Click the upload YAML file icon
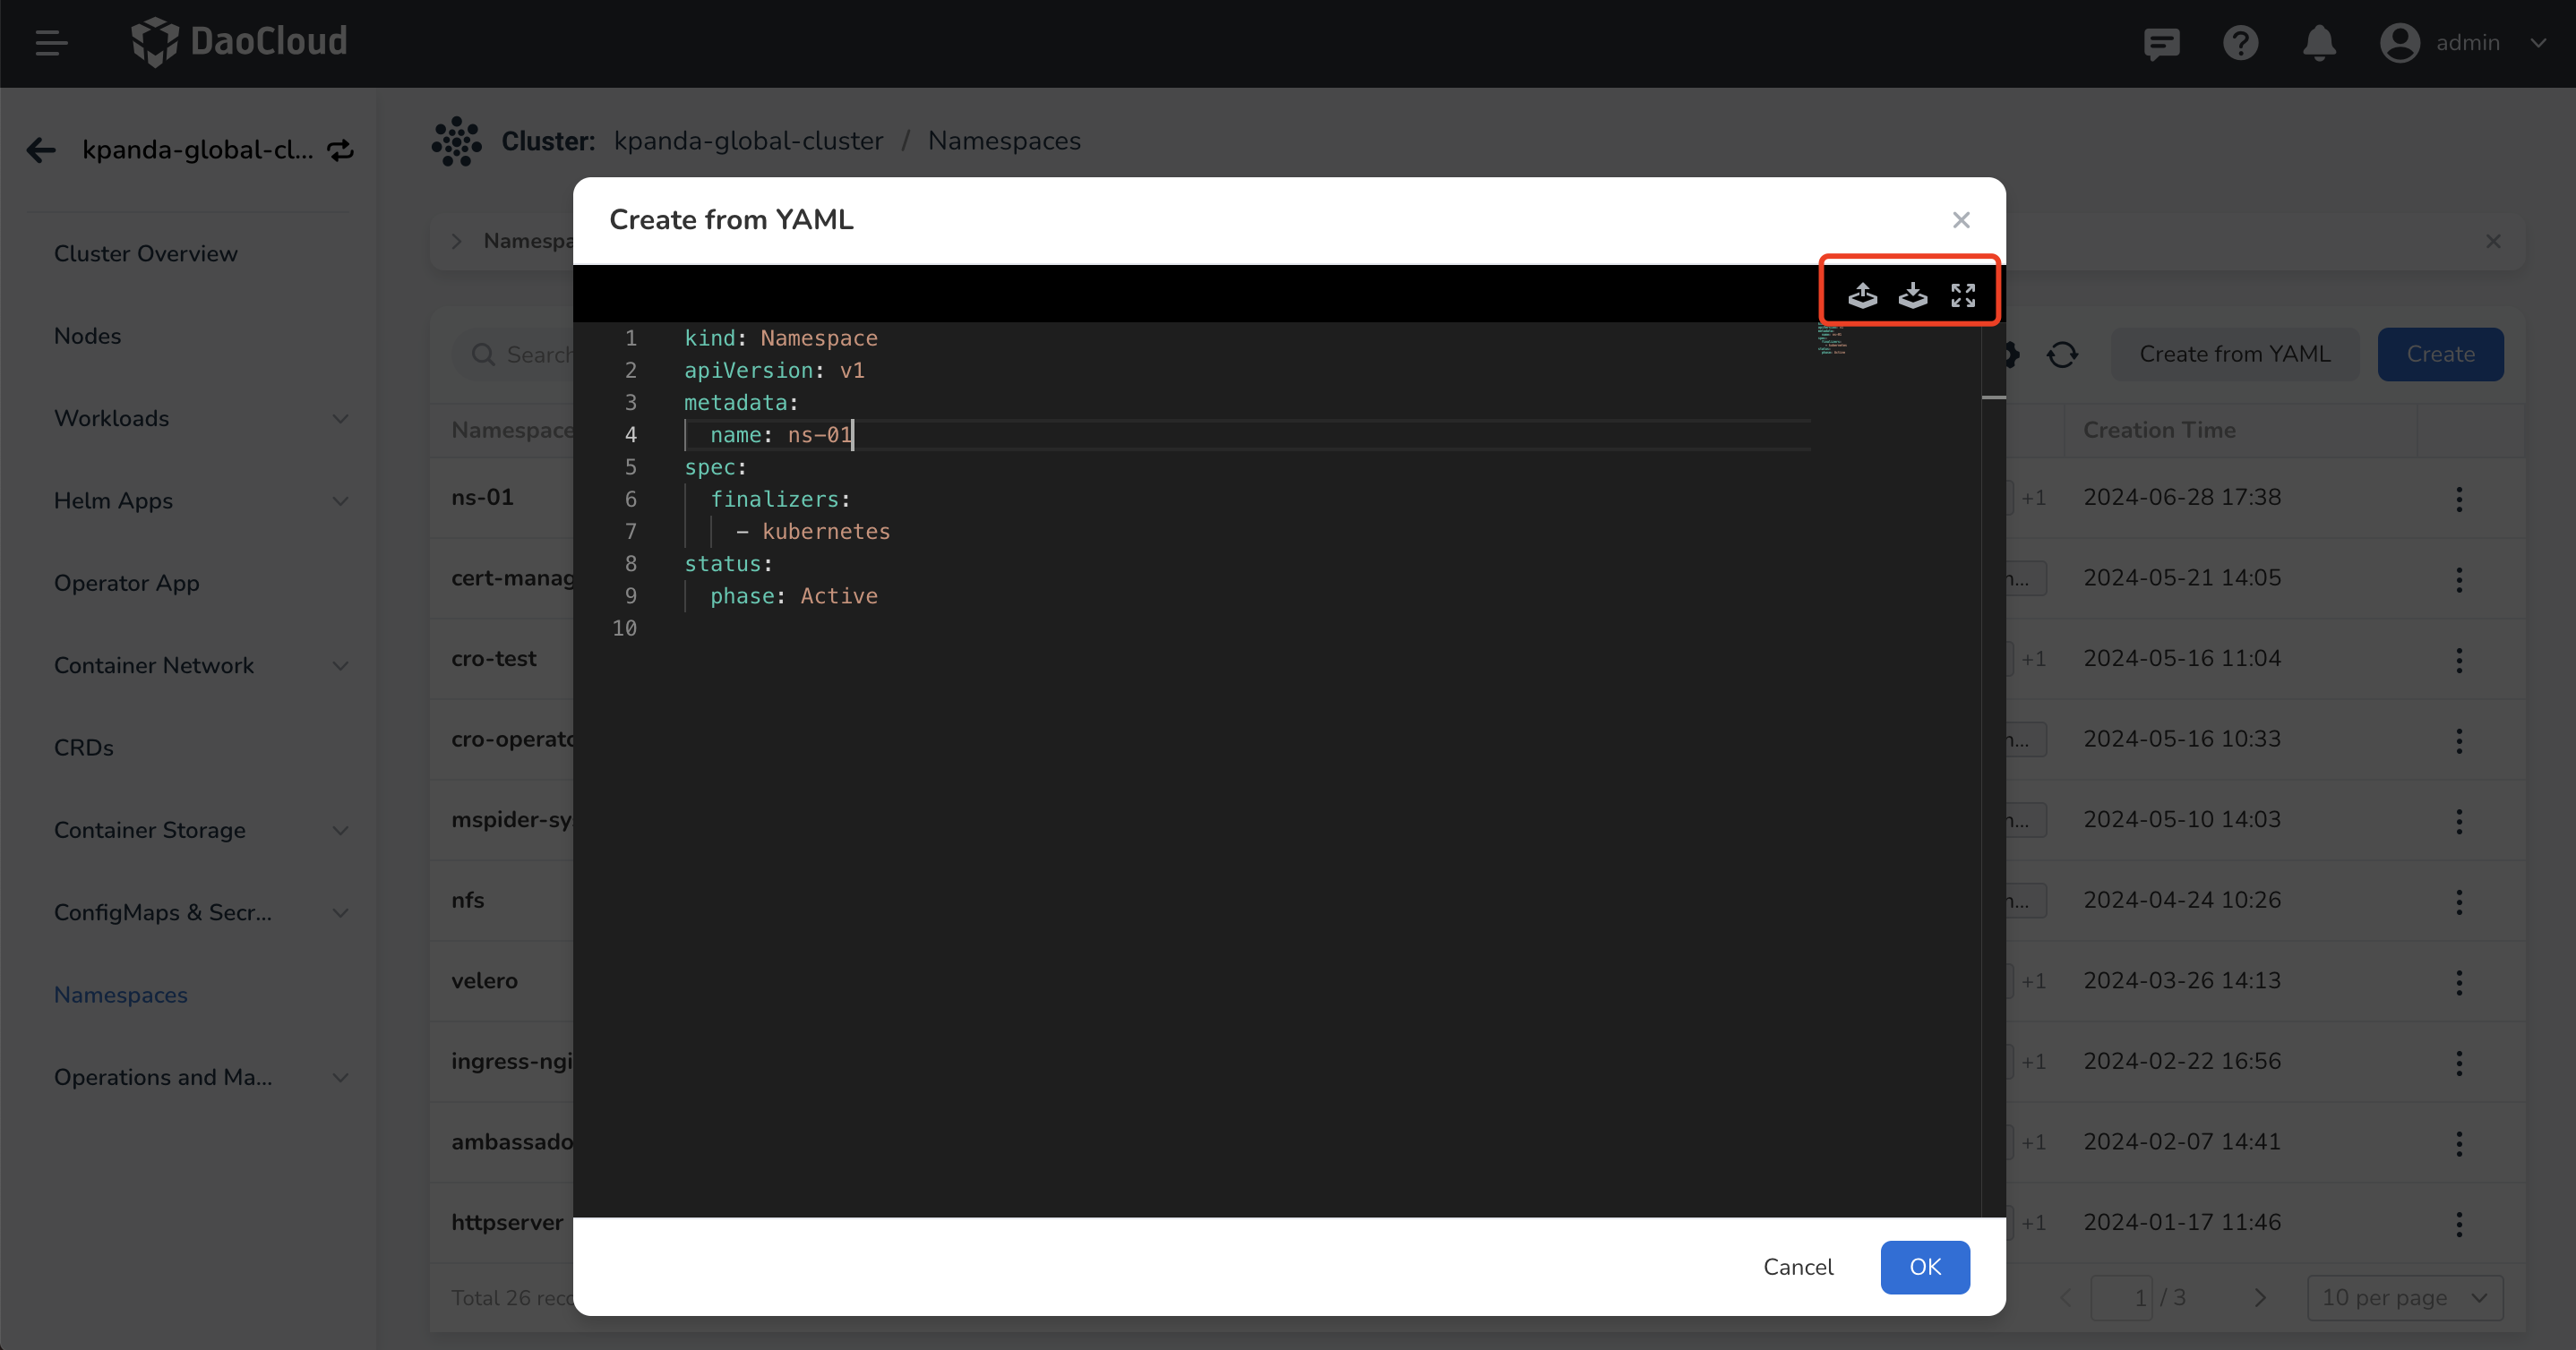2576x1350 pixels. (x=1862, y=293)
